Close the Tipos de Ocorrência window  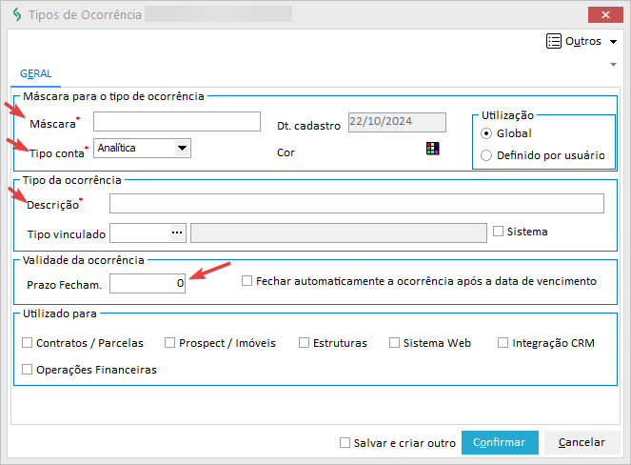click(x=606, y=15)
